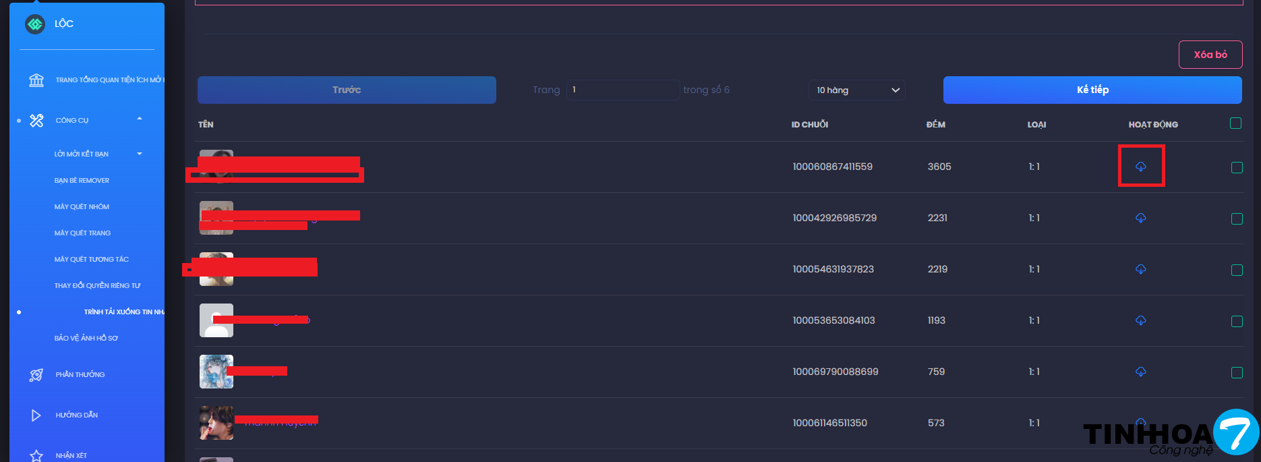The width and height of the screenshot is (1261, 462).
Task: Open Bảo Vệ Ảnh Hồ Sơ item
Action: click(86, 339)
